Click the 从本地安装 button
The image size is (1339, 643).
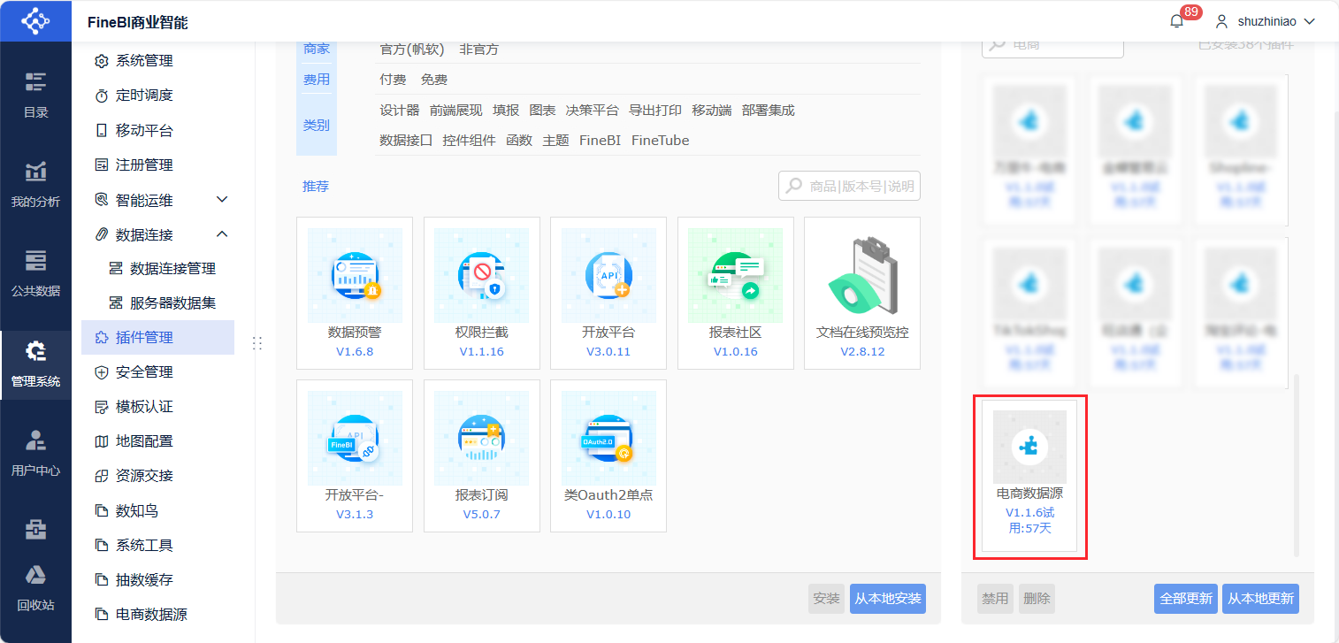coord(888,599)
